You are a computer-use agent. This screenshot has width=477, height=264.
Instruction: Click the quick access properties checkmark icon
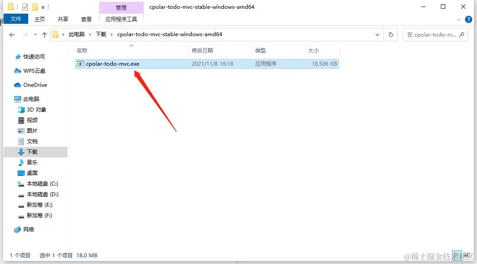tap(25, 7)
